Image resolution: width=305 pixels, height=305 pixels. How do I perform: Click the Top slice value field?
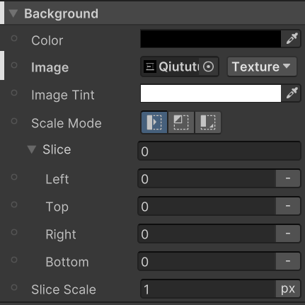(207, 206)
